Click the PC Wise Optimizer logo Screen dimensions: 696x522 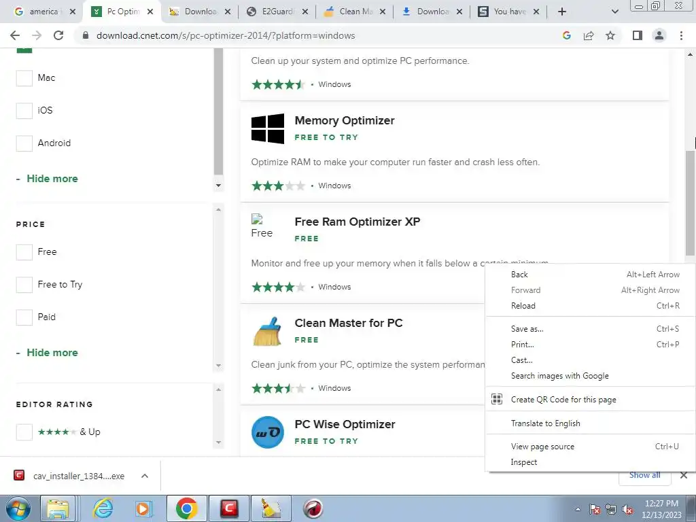(268, 432)
